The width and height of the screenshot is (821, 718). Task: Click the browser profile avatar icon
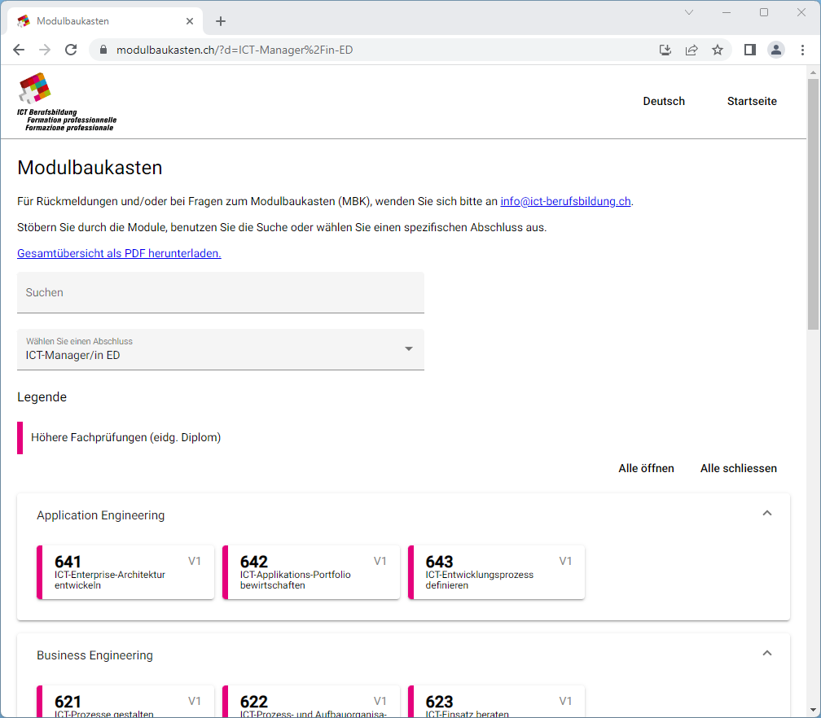point(775,50)
